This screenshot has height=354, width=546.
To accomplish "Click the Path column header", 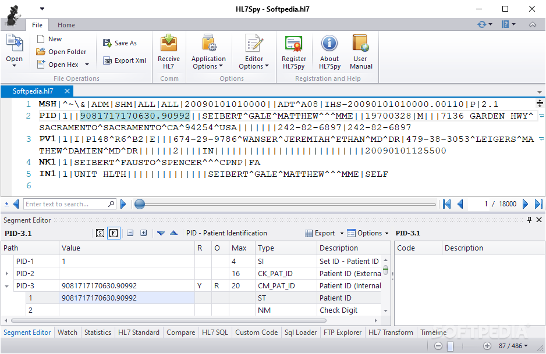I will tap(30, 248).
